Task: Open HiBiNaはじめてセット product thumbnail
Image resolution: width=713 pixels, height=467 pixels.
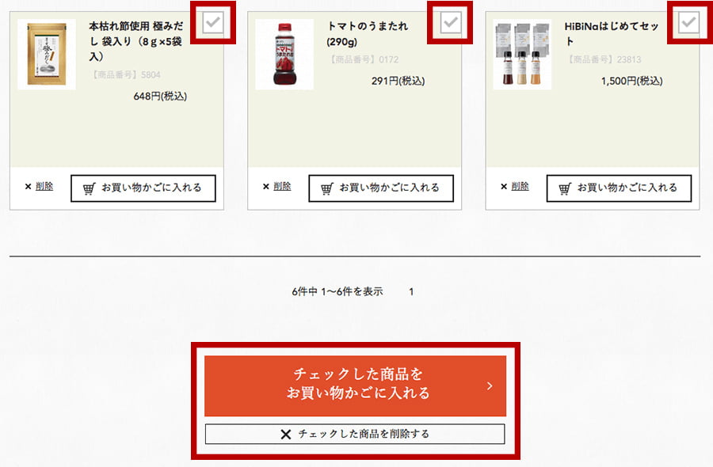Action: [523, 54]
